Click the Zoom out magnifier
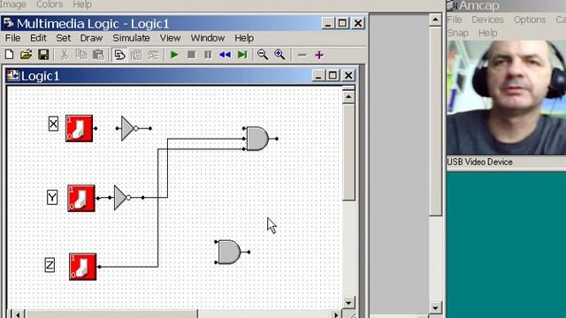This screenshot has height=318, width=566. (263, 55)
